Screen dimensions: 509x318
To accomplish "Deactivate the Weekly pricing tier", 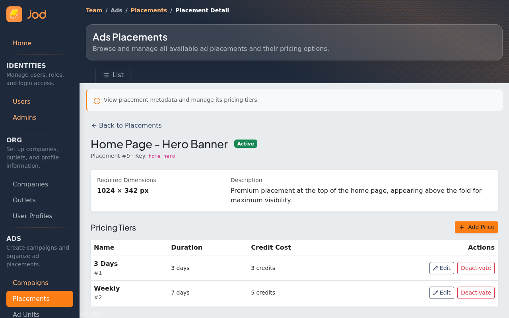I will point(476,293).
